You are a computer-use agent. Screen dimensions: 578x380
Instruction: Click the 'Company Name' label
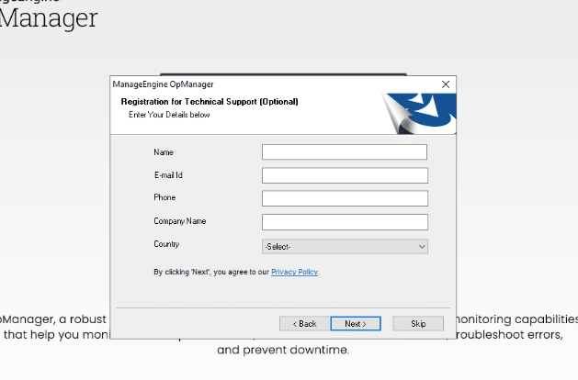coord(179,221)
